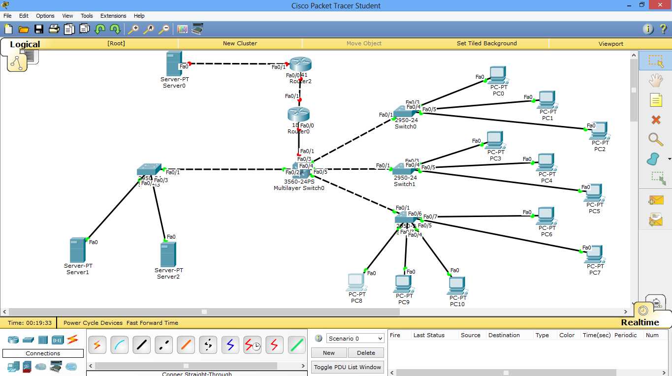Open the Edit menu
Image resolution: width=672 pixels, height=376 pixels.
coord(24,16)
